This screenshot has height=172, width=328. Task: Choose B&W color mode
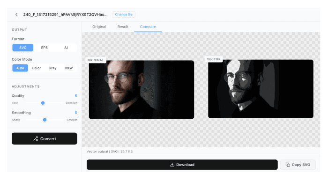coord(68,68)
